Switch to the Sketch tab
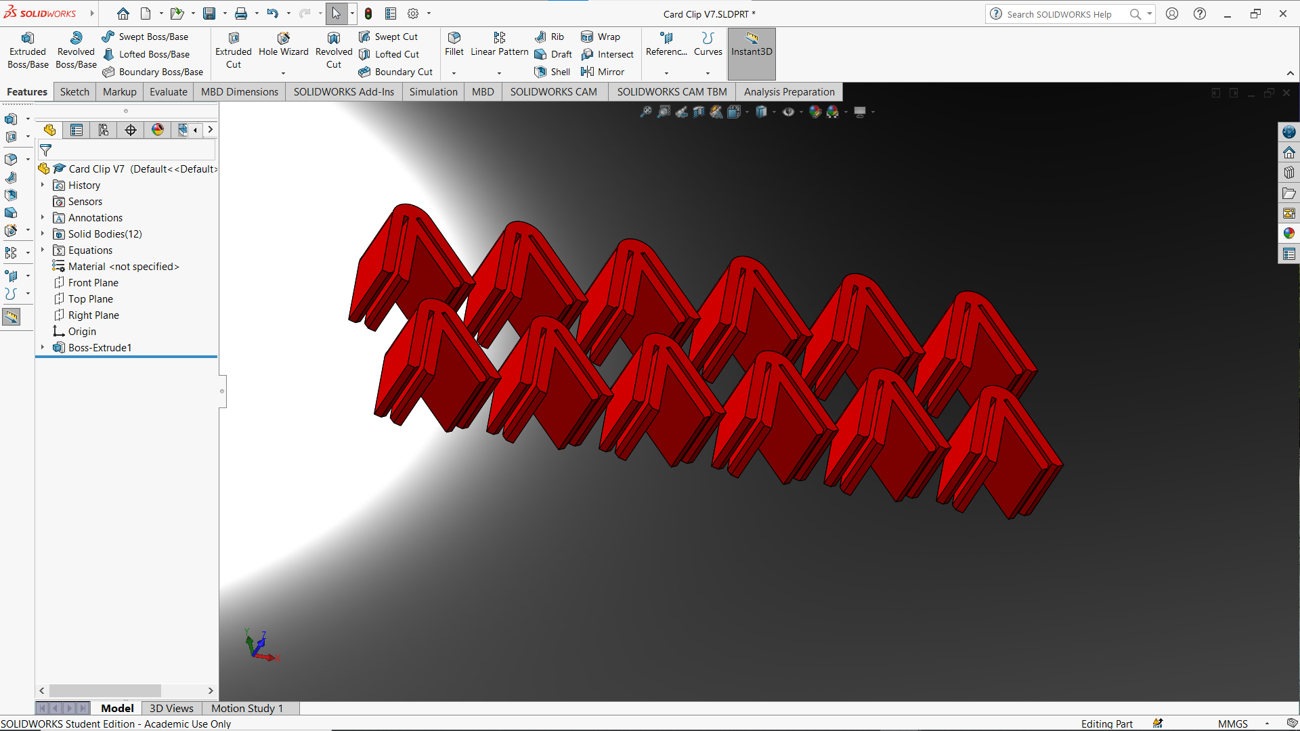This screenshot has height=731, width=1300. pos(73,92)
